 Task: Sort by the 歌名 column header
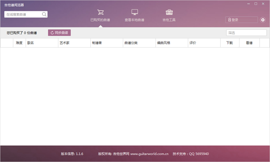click(x=42, y=43)
